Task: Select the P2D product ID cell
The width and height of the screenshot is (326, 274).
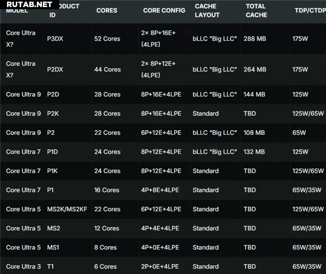Action: [53, 95]
